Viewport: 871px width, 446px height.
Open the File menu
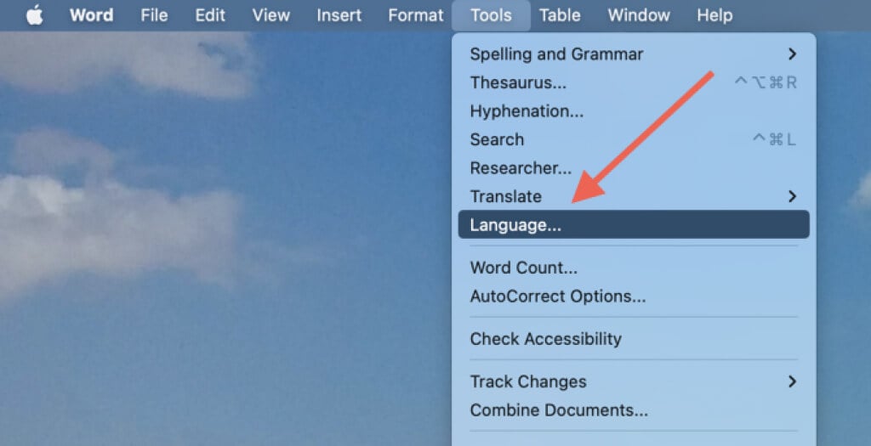[x=154, y=15]
